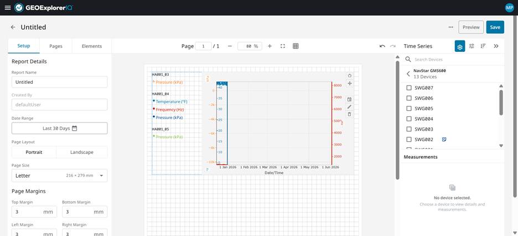This screenshot has width=518, height=236.
Task: Check the SWG003 device checkbox
Action: [x=409, y=129]
